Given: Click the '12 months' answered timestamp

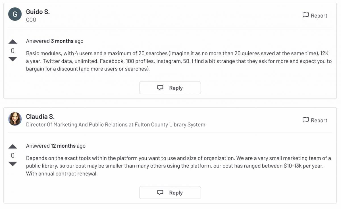Looking at the screenshot, I should (63, 146).
